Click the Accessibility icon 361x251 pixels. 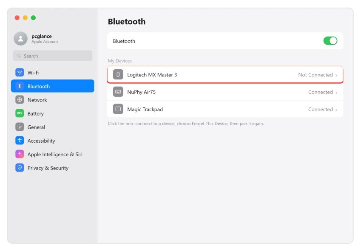(20, 141)
